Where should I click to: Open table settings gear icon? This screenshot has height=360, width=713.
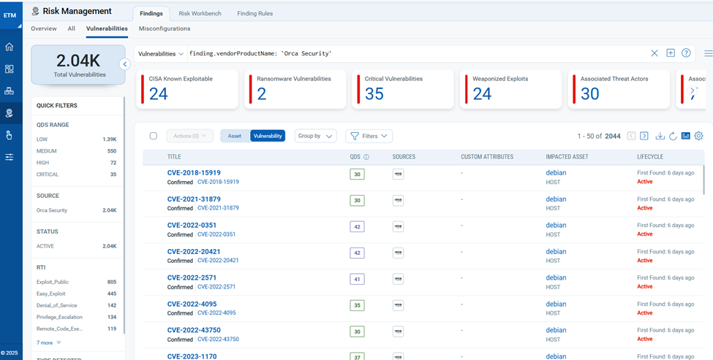pyautogui.click(x=698, y=136)
